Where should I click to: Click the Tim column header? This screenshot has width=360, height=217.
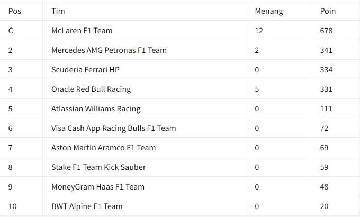(x=58, y=11)
